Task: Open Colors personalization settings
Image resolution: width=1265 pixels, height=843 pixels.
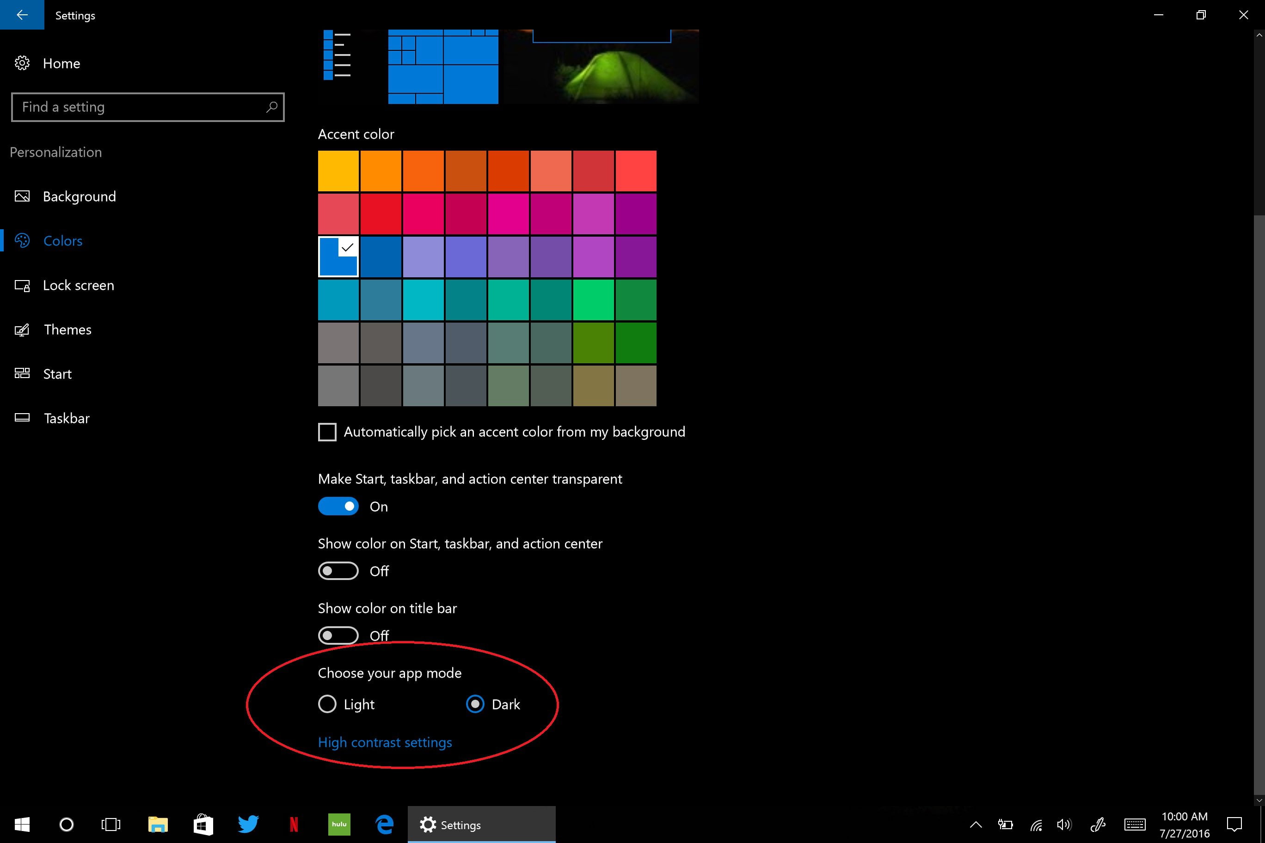Action: tap(63, 240)
